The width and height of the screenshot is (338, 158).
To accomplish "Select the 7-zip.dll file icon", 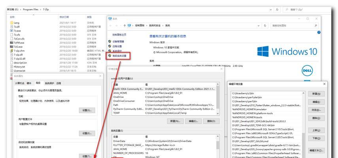I will coord(11,55).
